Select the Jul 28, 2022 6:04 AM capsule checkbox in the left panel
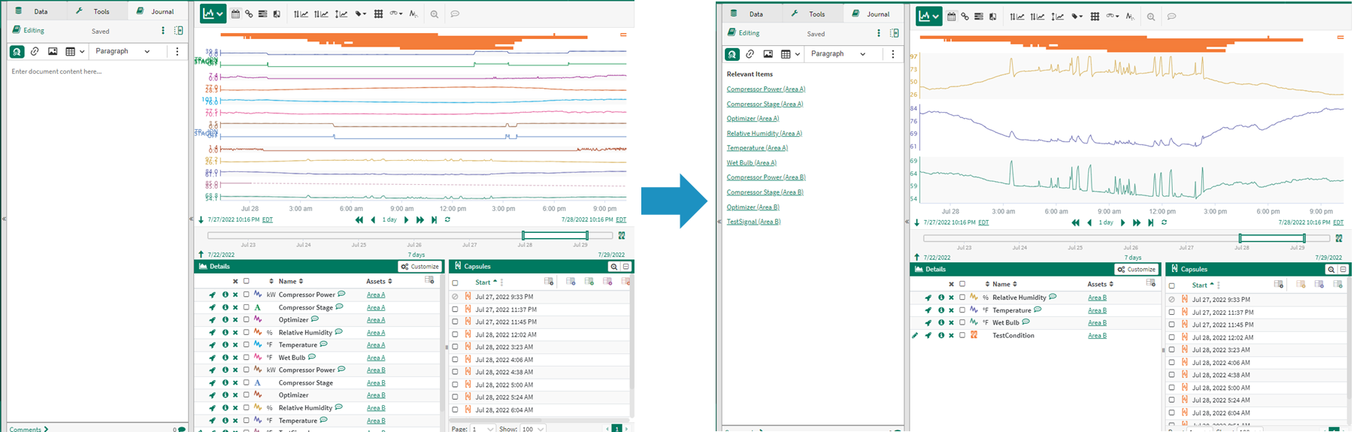The height and width of the screenshot is (432, 1363). 455,410
